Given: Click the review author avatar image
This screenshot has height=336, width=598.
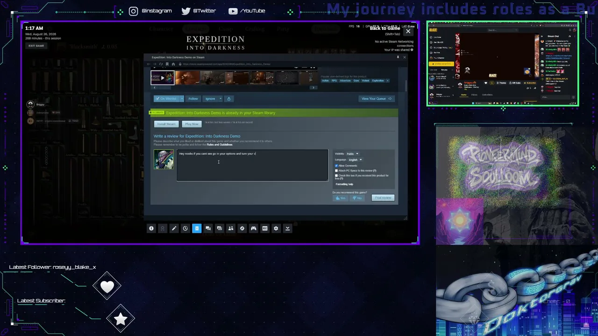Looking at the screenshot, I should (x=164, y=160).
